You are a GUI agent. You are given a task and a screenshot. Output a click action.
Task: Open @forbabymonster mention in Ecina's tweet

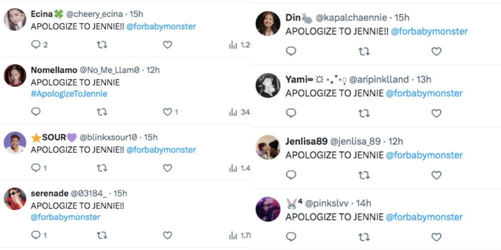click(x=161, y=26)
